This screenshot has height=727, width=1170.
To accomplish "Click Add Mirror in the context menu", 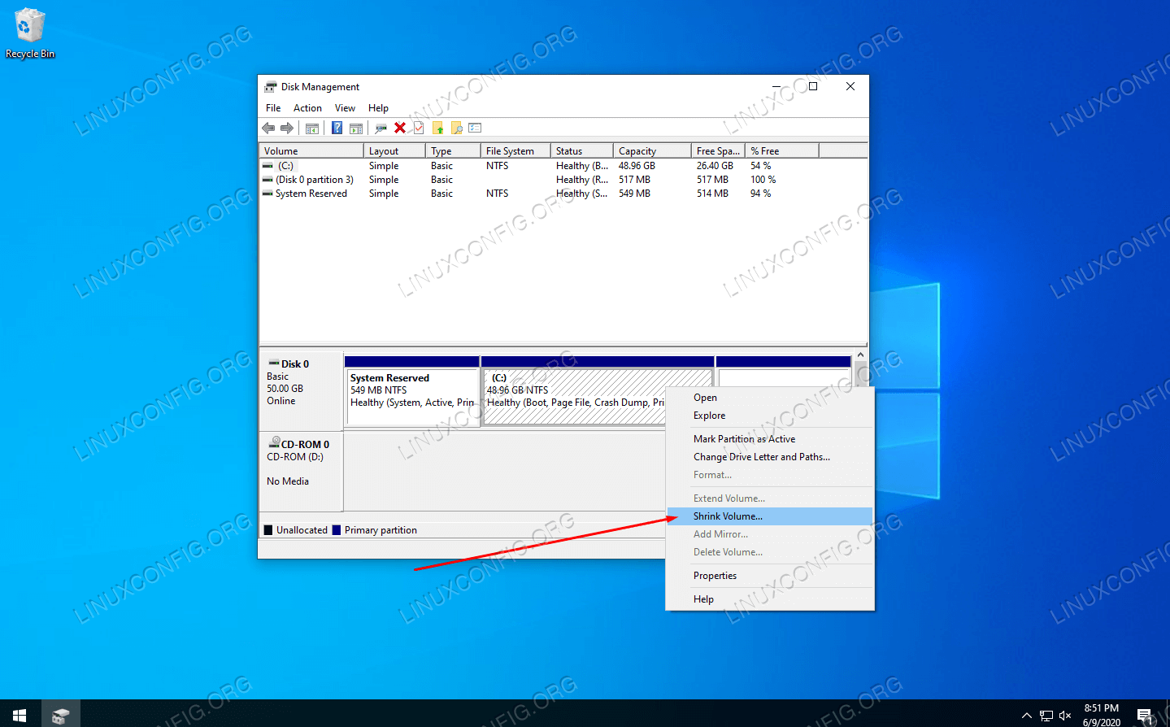I will click(x=769, y=534).
